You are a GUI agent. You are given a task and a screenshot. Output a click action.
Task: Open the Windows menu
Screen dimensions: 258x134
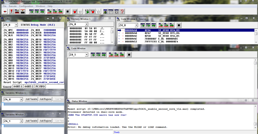pos(40,6)
